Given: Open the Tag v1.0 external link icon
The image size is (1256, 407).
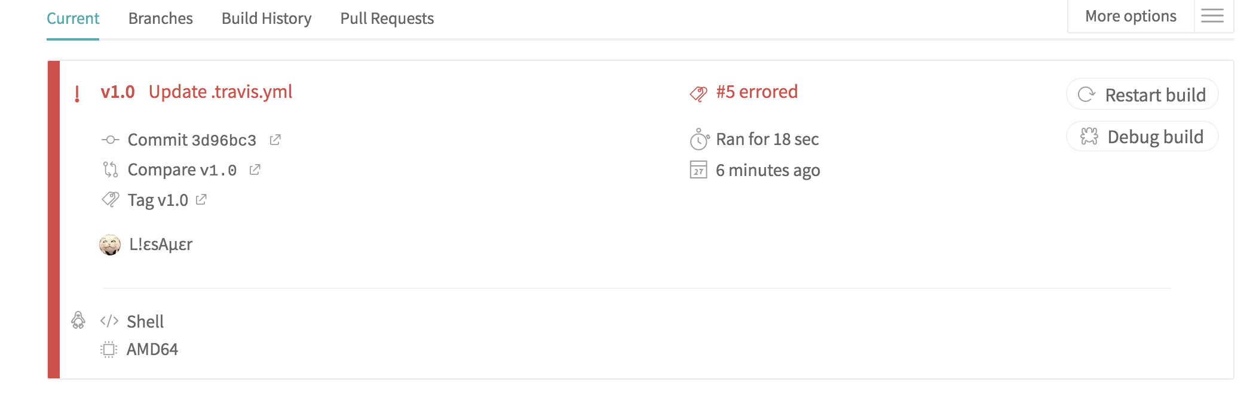Looking at the screenshot, I should pos(201,199).
